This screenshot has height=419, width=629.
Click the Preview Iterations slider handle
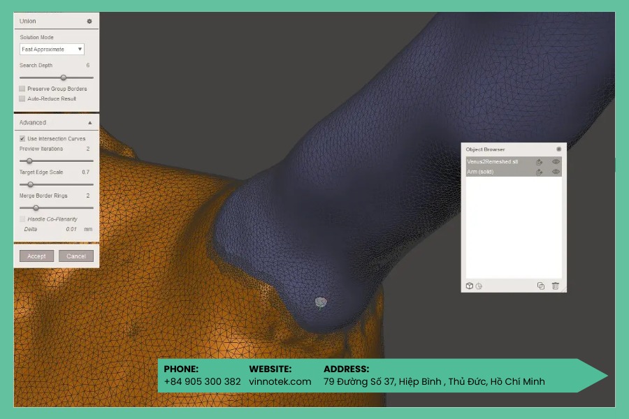point(29,161)
